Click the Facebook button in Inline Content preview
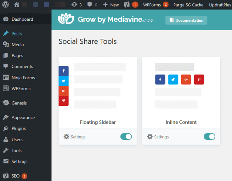 coord(160,80)
